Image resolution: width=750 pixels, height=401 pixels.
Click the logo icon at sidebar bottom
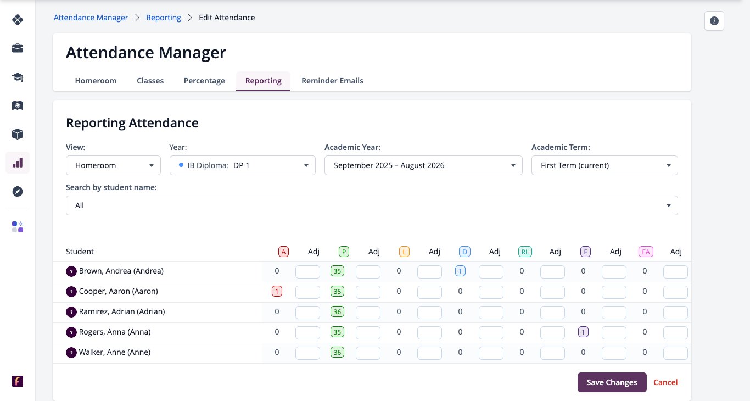click(x=18, y=381)
